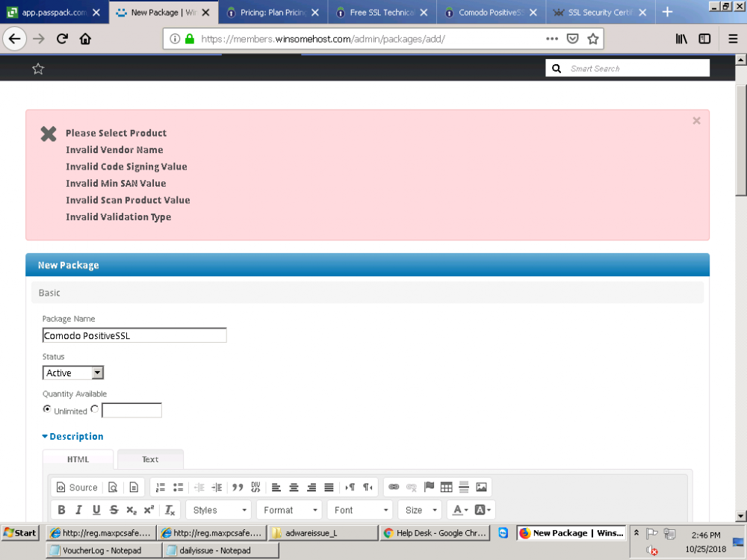The image size is (747, 560).
Task: Toggle subscript formatting
Action: point(131,510)
